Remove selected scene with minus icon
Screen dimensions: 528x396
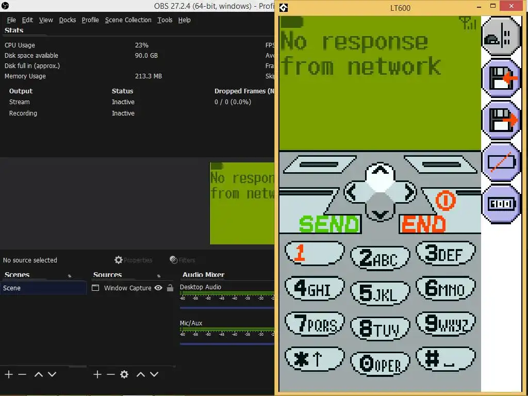pyautogui.click(x=22, y=374)
